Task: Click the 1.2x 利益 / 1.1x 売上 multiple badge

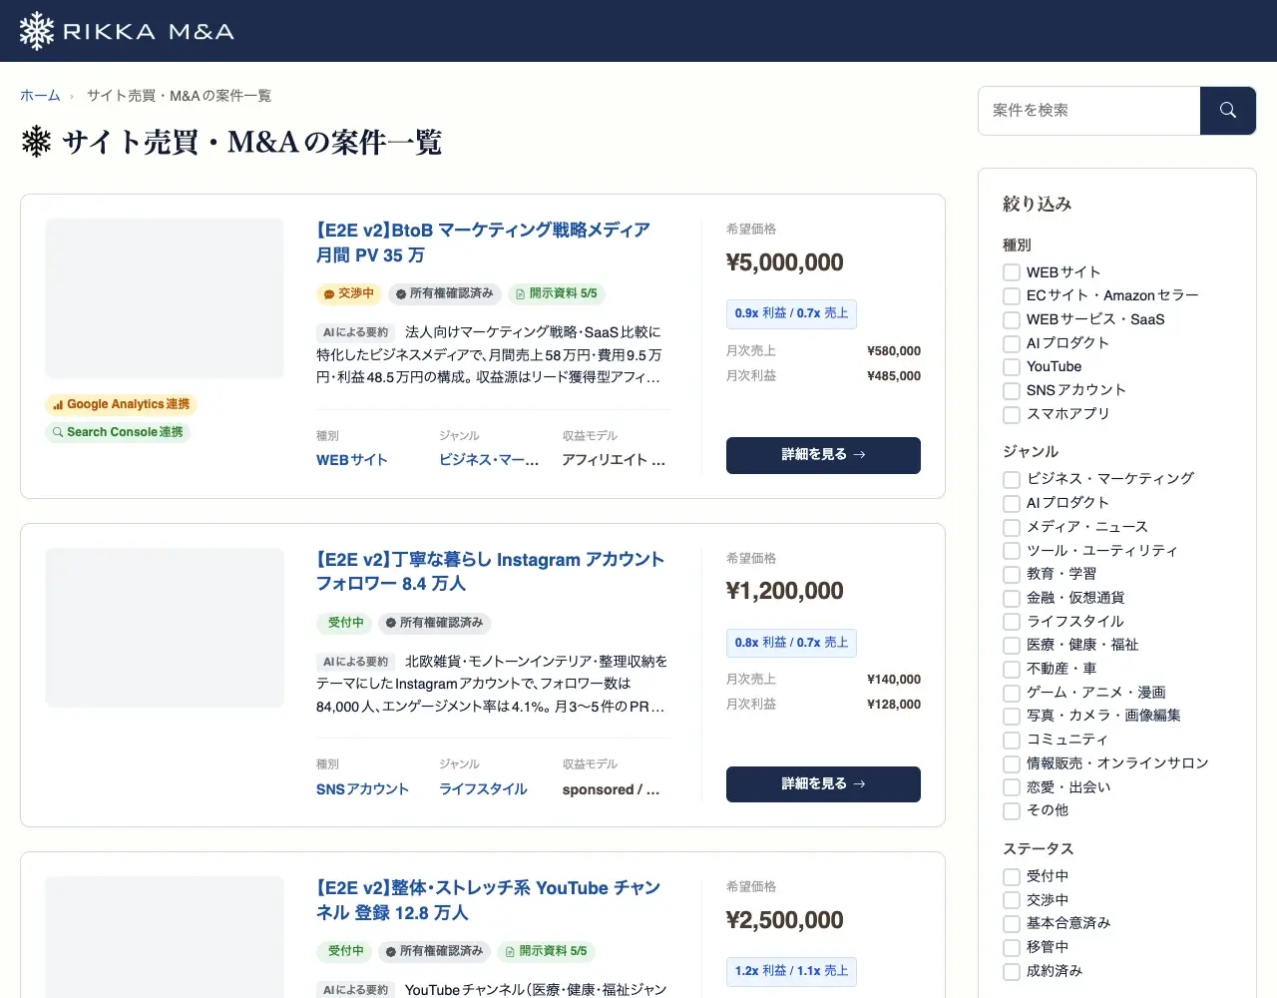Action: click(791, 971)
